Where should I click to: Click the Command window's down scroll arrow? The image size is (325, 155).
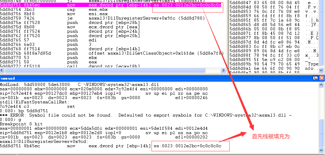pyautogui.click(x=321, y=150)
